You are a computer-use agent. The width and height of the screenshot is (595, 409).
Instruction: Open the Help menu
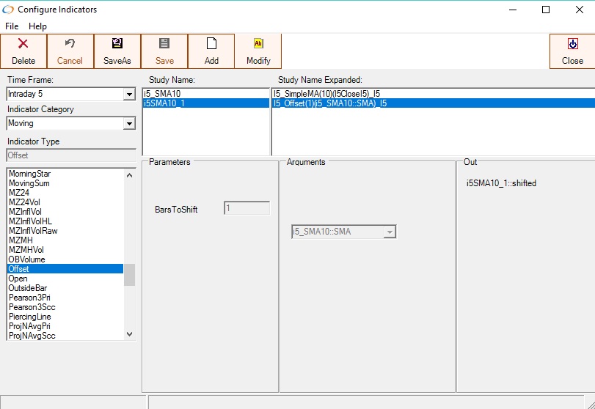point(37,26)
